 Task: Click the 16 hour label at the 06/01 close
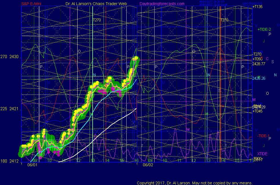136,161
